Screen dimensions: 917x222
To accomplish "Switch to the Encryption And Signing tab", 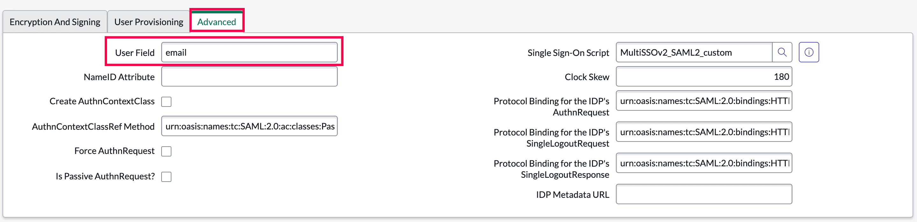I will click(55, 22).
